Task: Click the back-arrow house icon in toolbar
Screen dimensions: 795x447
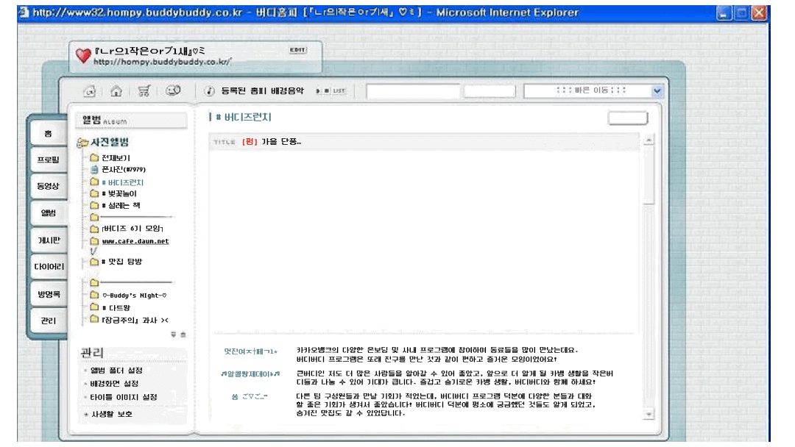Action: pyautogui.click(x=90, y=91)
